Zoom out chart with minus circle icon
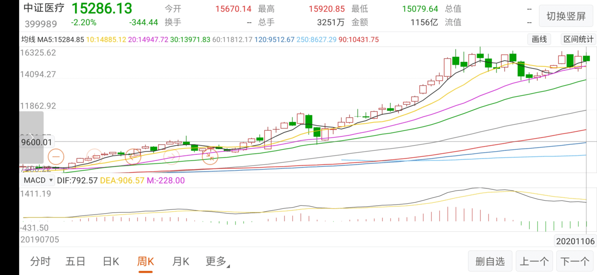The height and width of the screenshot is (275, 597). 56,157
